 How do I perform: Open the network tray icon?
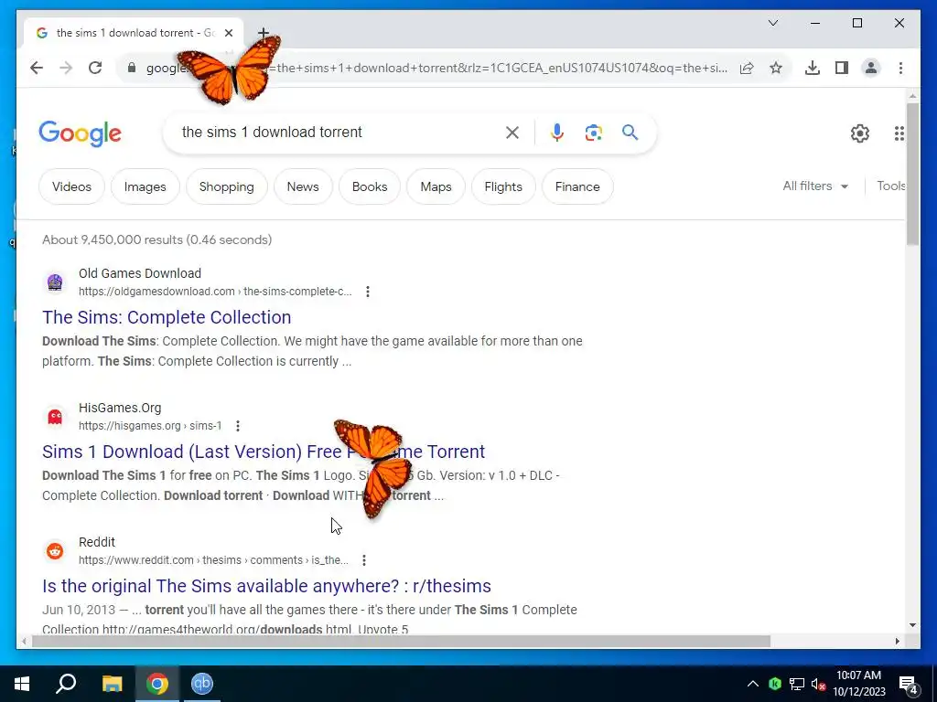pyautogui.click(x=797, y=684)
